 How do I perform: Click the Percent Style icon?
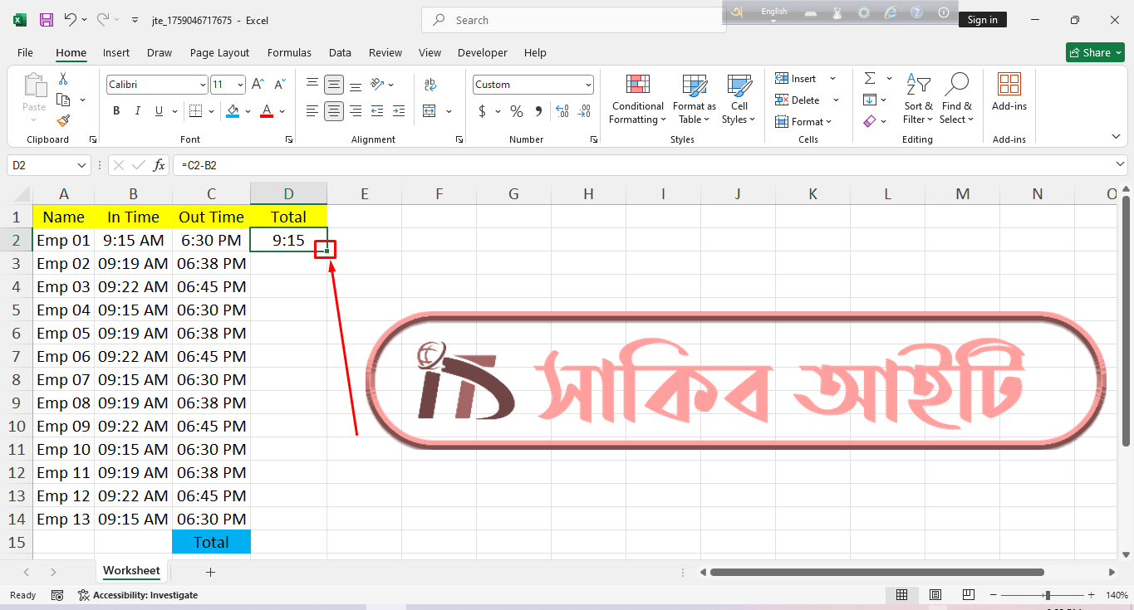click(516, 111)
